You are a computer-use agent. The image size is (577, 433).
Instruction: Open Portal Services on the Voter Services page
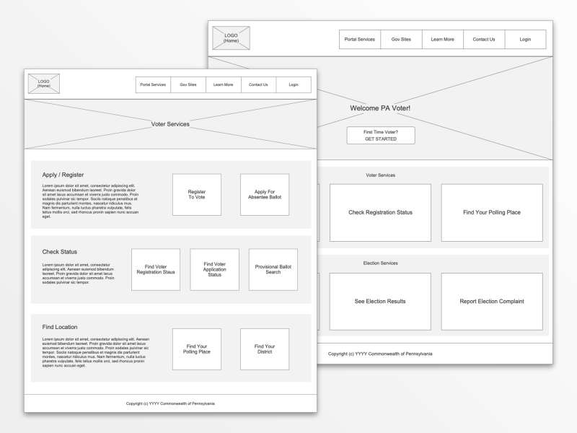153,84
